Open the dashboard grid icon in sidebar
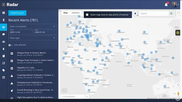The width and height of the screenshot is (182, 102). pyautogui.click(x=4, y=13)
